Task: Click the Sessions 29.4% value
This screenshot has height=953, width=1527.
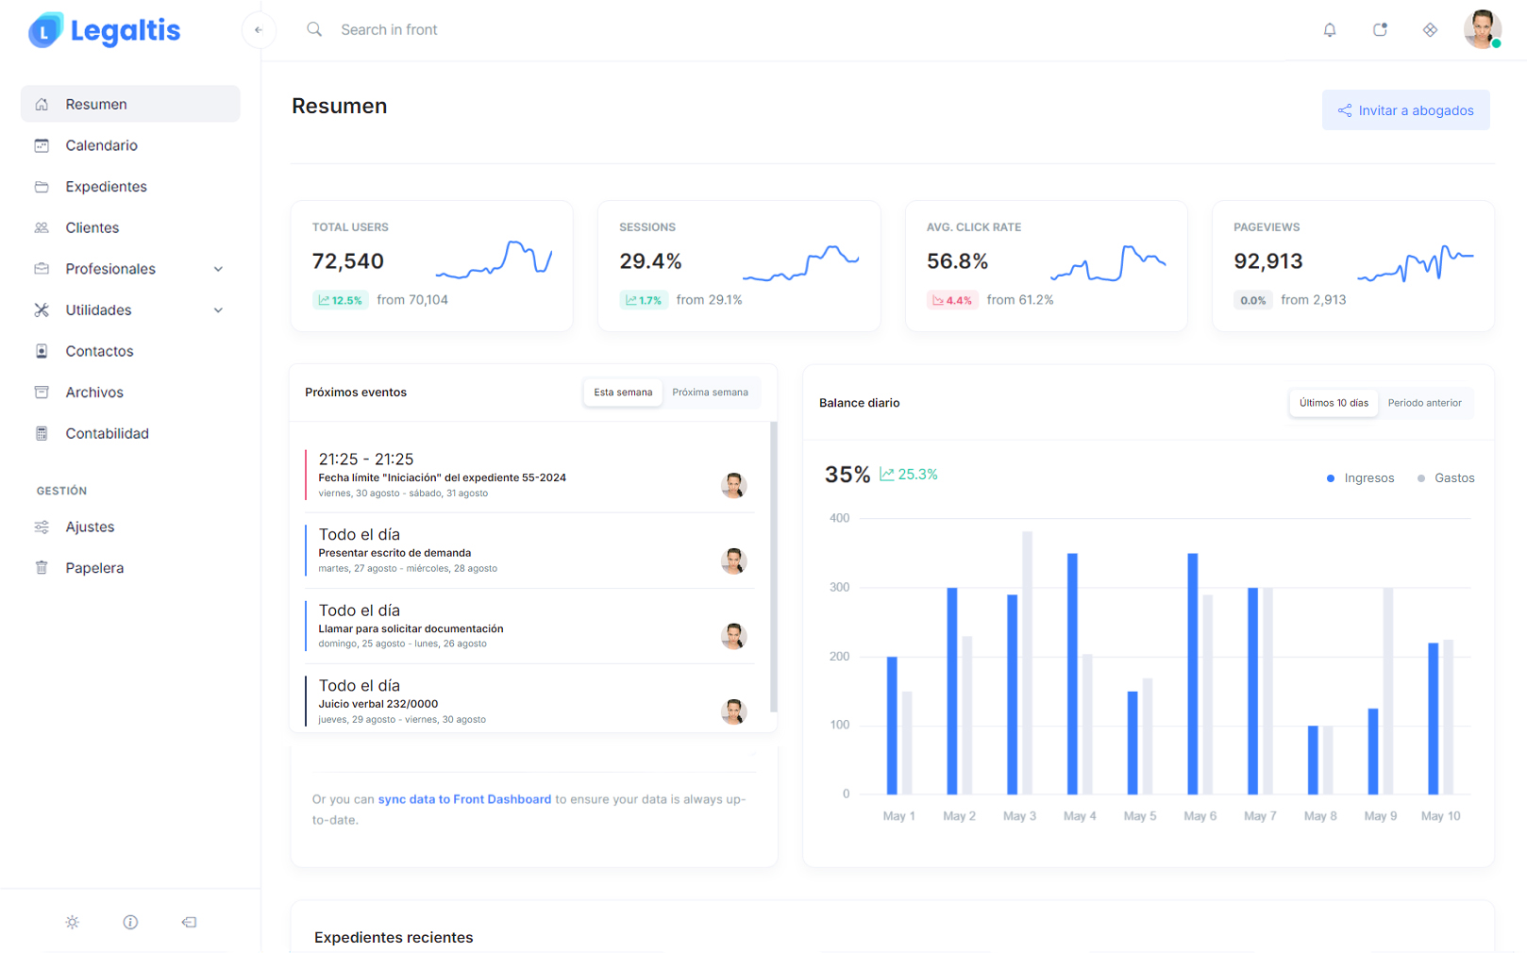Action: pos(650,261)
